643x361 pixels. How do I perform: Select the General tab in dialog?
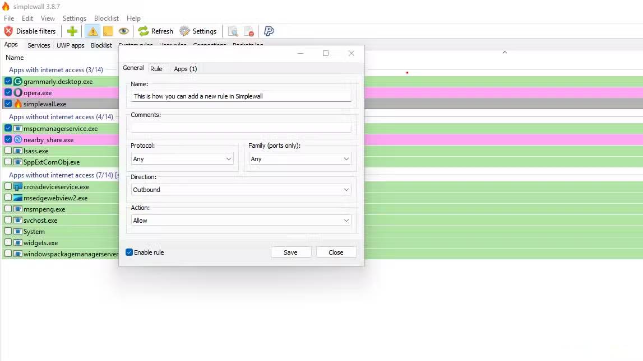[x=133, y=68]
